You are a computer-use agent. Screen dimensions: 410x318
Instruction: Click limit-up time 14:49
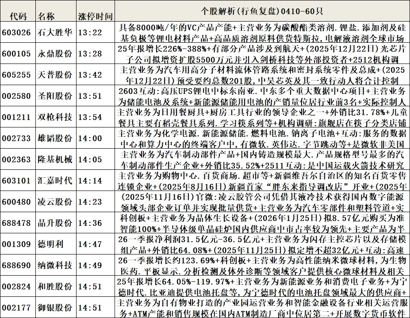(x=90, y=266)
